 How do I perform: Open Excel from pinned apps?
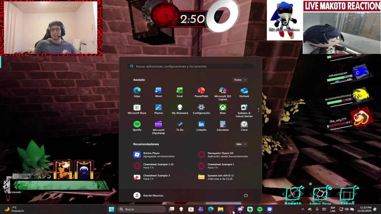click(x=180, y=92)
